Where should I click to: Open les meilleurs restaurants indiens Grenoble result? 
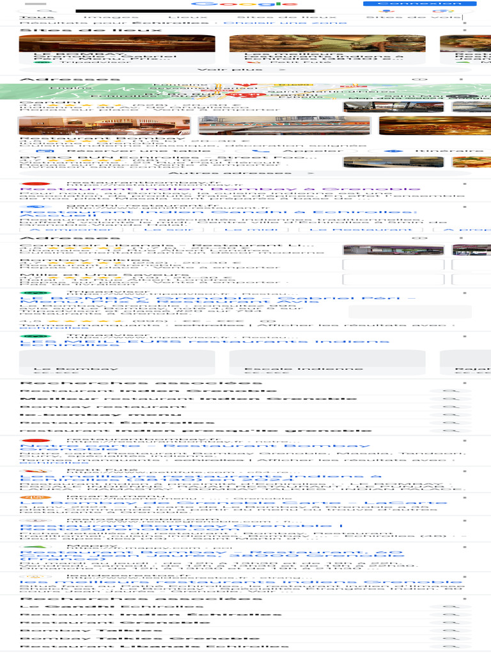pos(241,582)
